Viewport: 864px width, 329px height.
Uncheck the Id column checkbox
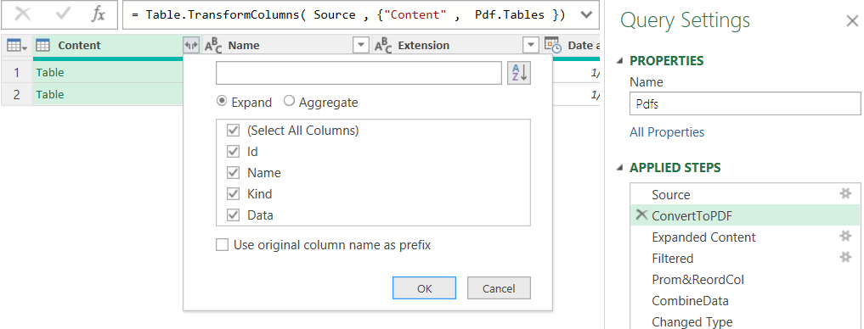click(234, 151)
